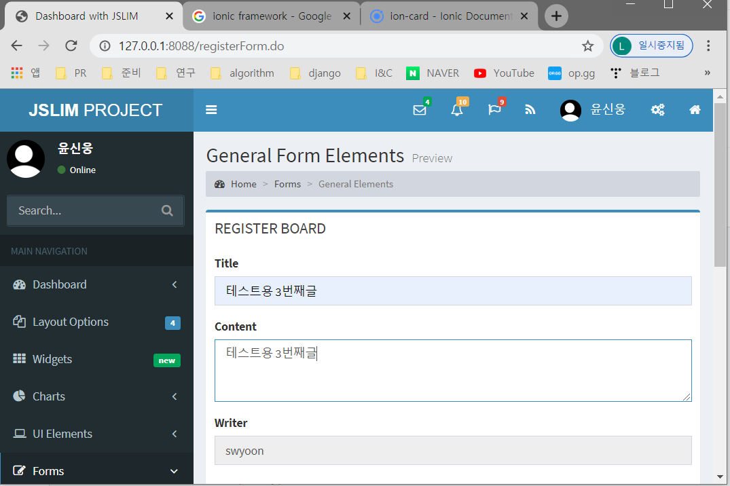Open a new browser tab

(556, 16)
